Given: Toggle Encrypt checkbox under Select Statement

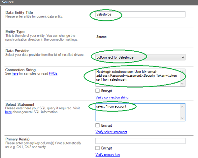Looking at the screenshot, I should point(98,125).
